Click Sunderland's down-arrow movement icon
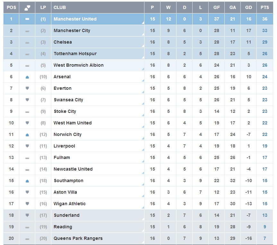The image size is (277, 245). coord(27,215)
